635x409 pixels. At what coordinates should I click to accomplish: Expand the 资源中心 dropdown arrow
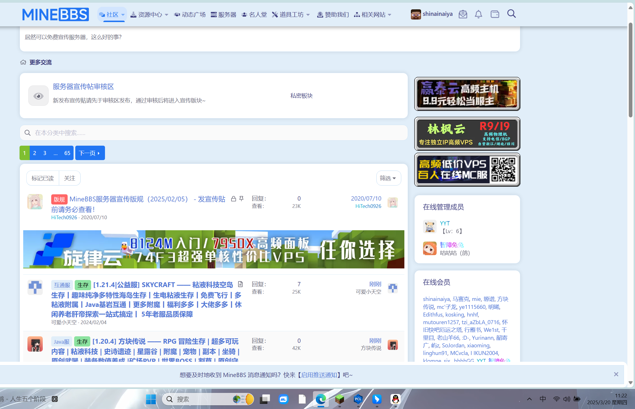tap(166, 15)
